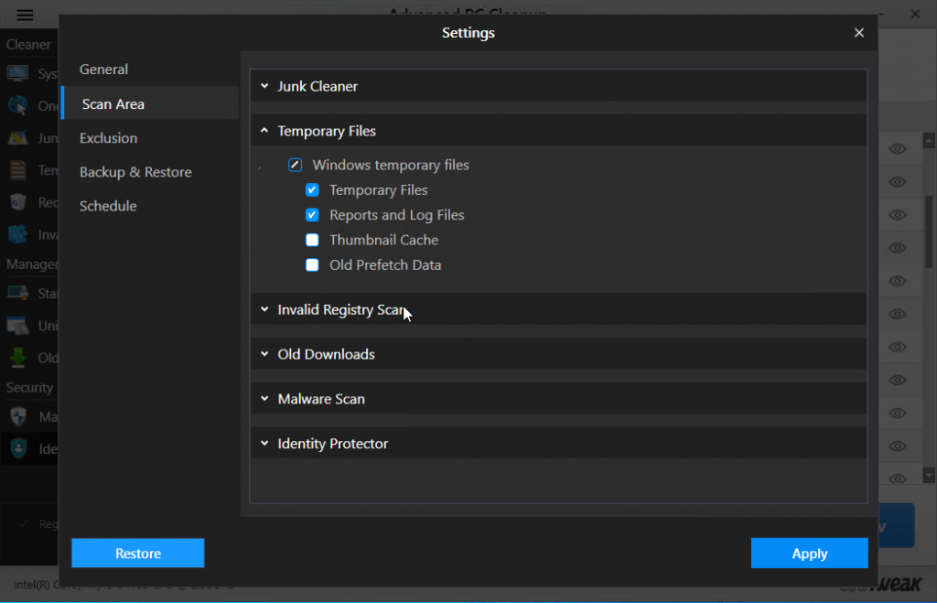937x603 pixels.
Task: Click the 'Settings' dialog title text
Action: pos(468,33)
